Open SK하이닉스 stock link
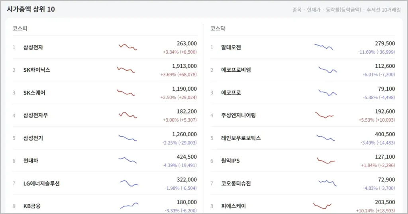The image size is (408, 214). (x=37, y=70)
